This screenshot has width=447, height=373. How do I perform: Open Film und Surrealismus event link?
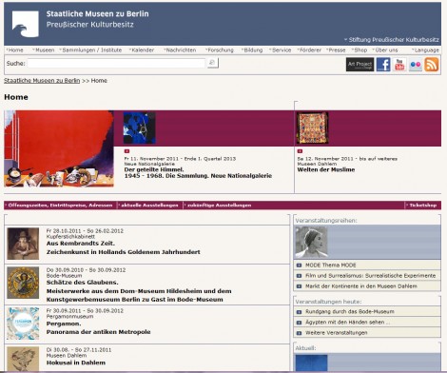tap(370, 276)
